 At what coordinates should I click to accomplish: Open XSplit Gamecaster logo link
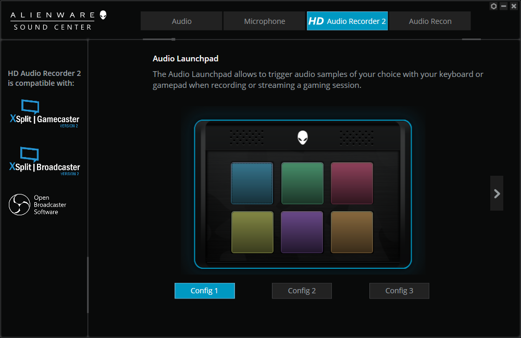click(x=44, y=114)
